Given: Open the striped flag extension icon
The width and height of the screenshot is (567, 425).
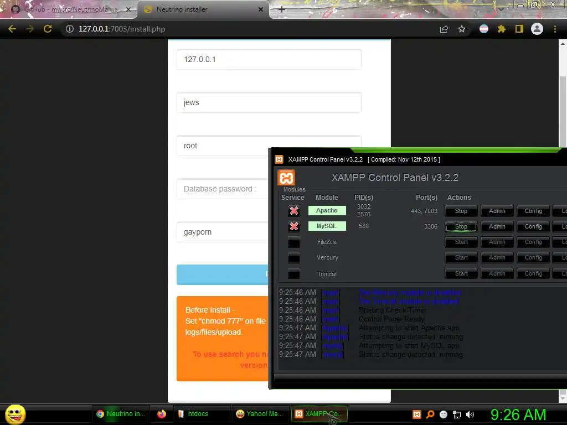Looking at the screenshot, I should [x=484, y=29].
